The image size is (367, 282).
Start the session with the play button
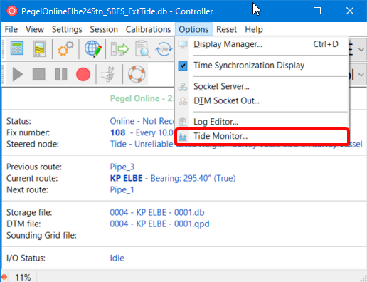(x=18, y=74)
